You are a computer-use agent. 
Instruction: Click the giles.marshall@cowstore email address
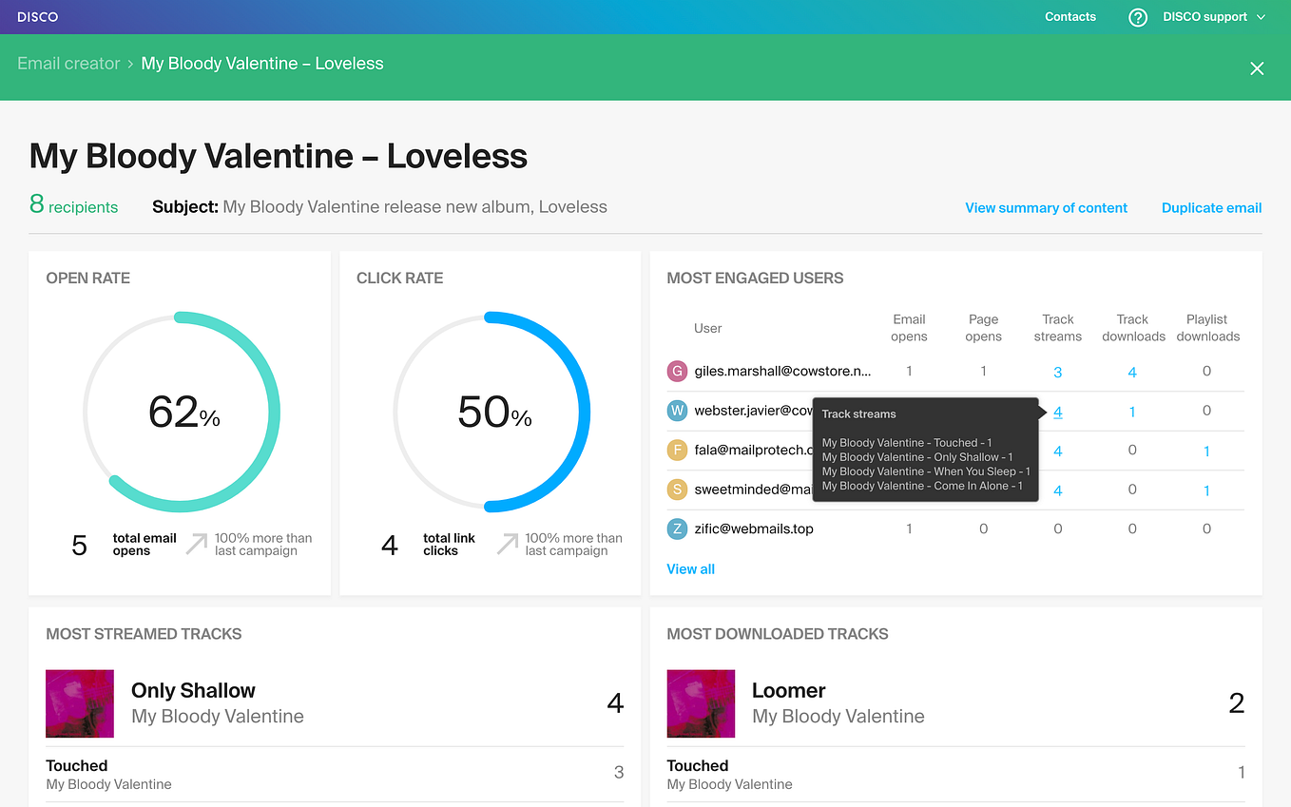(x=782, y=371)
